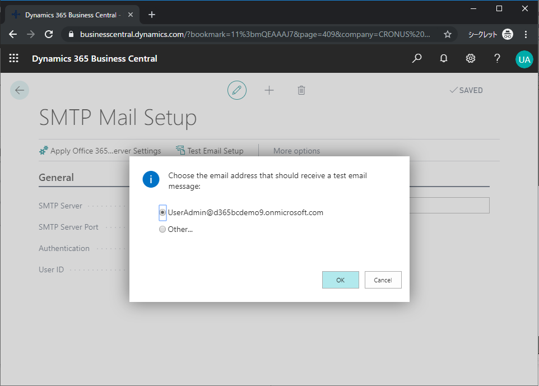The height and width of the screenshot is (386, 539).
Task: Open the incognito profile indicator
Action: (491, 34)
